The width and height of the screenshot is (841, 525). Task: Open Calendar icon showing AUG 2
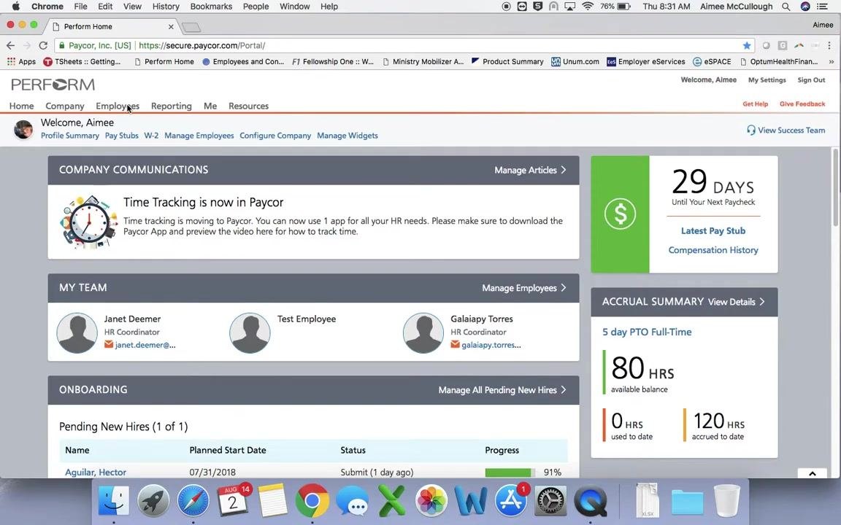pos(233,501)
